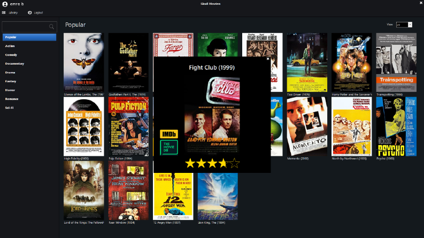Screen dimensions: 424x238
Task: Open the Pulp Fiction poster
Action: coord(128,126)
